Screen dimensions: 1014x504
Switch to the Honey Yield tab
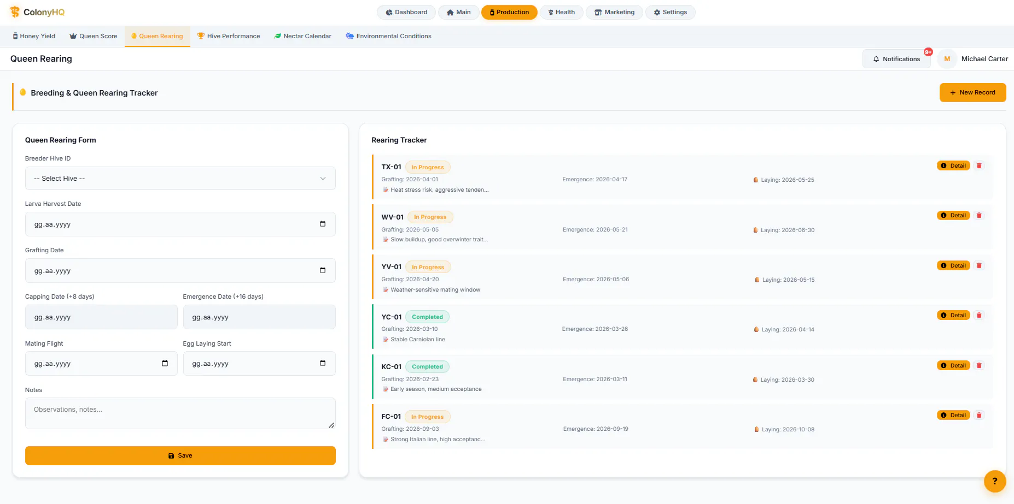point(34,36)
